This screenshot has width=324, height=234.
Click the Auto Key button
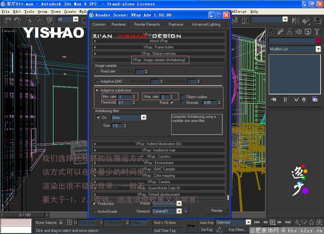tap(207, 223)
